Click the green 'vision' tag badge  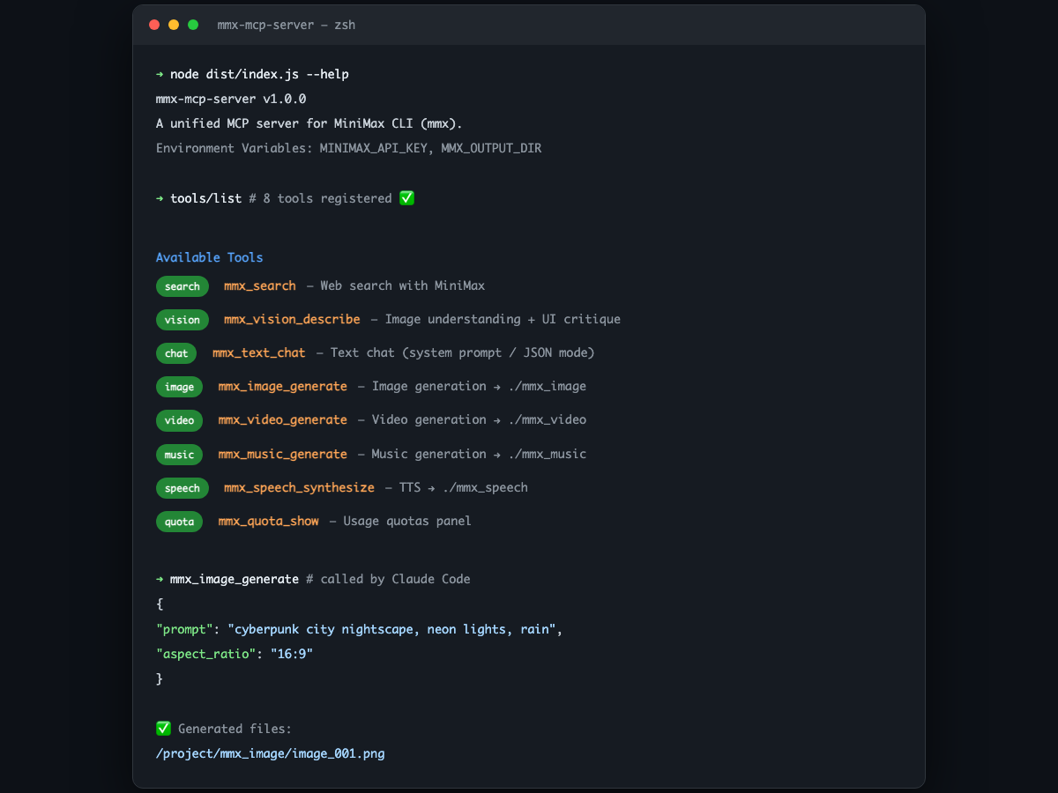(x=183, y=320)
